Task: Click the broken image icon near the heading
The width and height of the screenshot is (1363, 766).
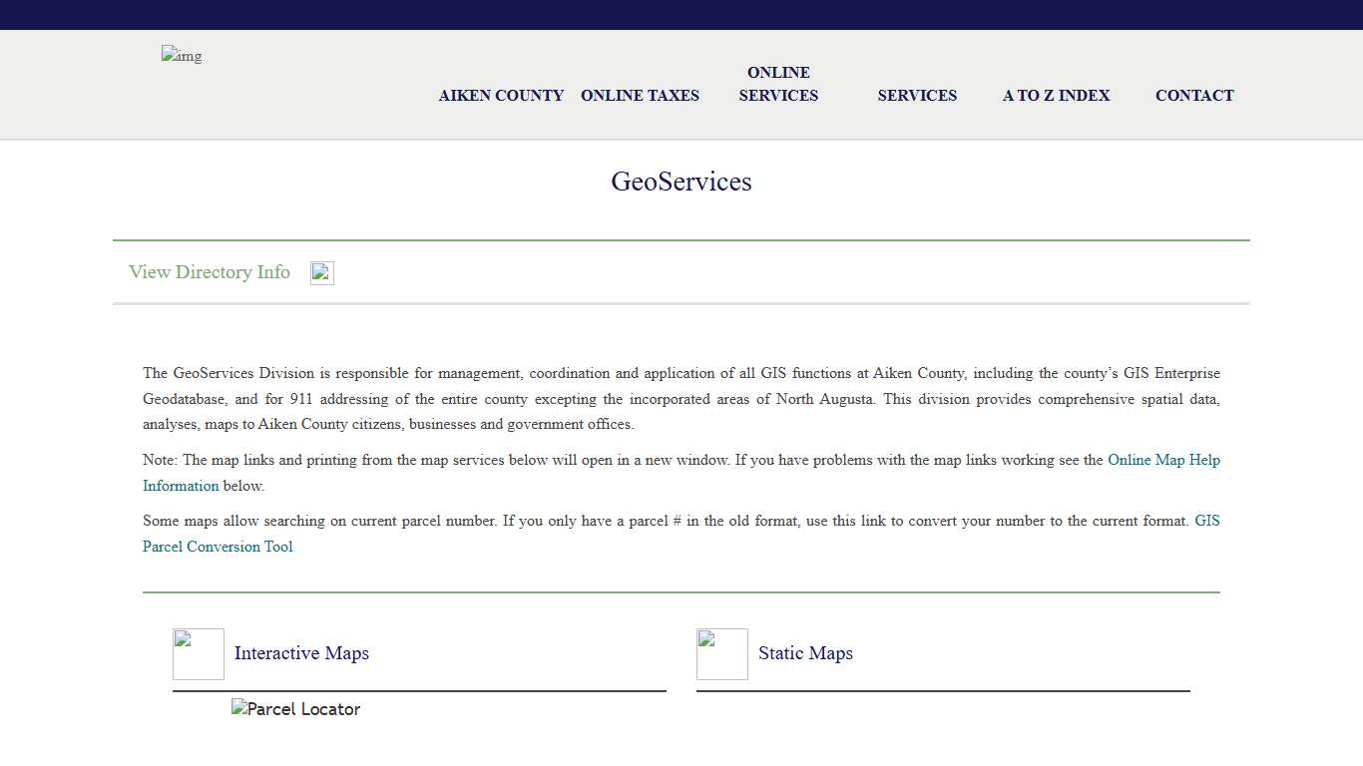Action: pos(321,271)
